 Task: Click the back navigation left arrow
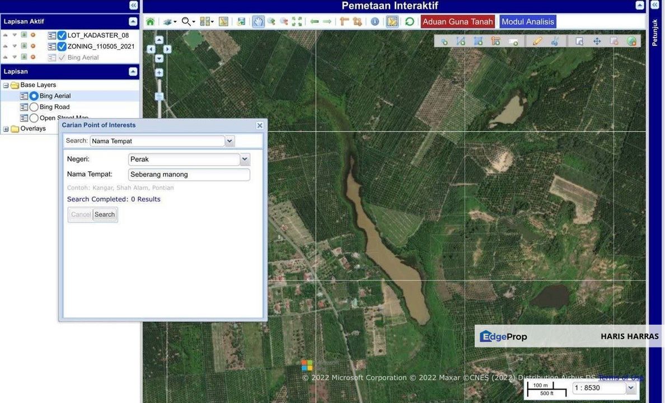(x=315, y=22)
